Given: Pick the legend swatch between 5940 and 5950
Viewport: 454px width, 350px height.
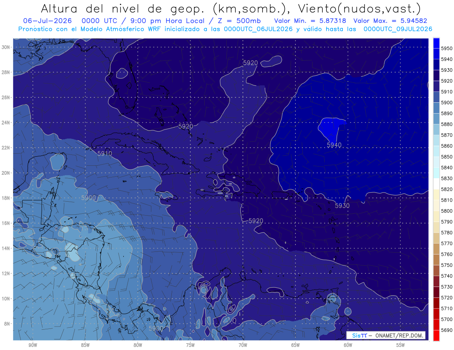Looking at the screenshot, I should [436, 54].
